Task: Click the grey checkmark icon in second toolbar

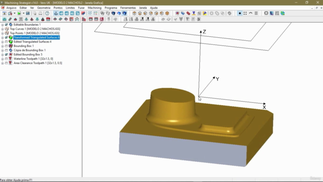Action: [176, 19]
